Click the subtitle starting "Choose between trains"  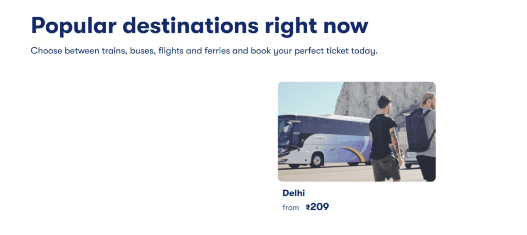[204, 51]
